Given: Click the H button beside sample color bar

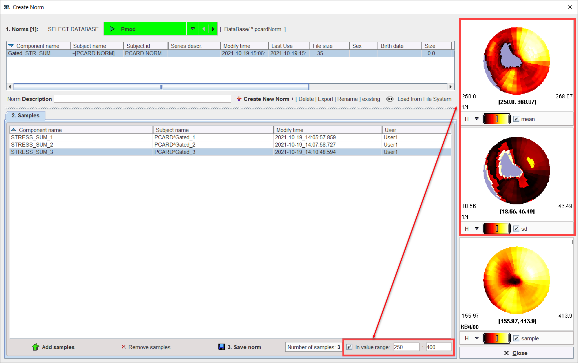Looking at the screenshot, I should [467, 338].
